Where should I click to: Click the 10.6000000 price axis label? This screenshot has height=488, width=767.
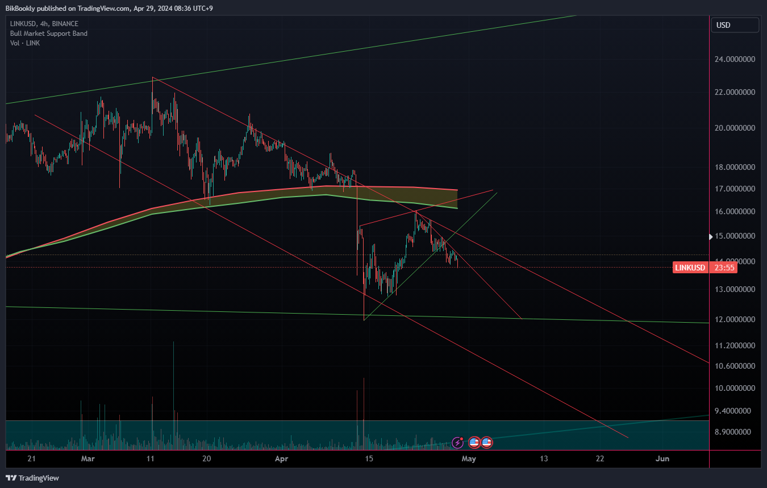tap(734, 366)
